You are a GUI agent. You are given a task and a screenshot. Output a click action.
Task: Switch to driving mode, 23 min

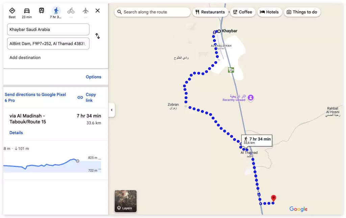click(x=27, y=13)
